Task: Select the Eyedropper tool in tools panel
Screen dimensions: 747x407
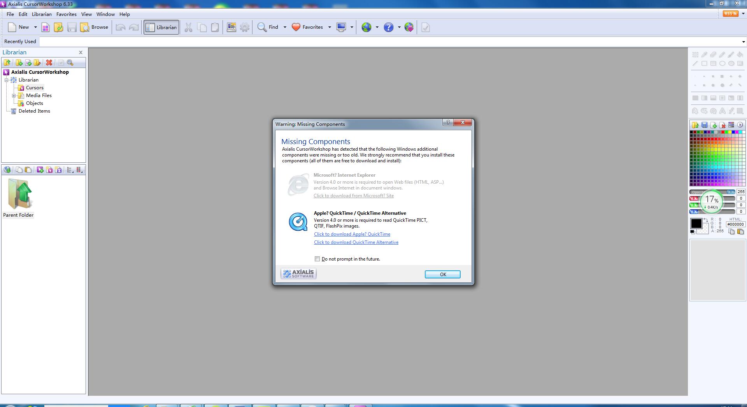Action: click(704, 55)
